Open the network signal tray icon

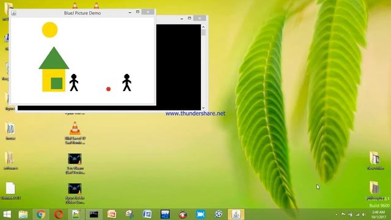coord(357,215)
